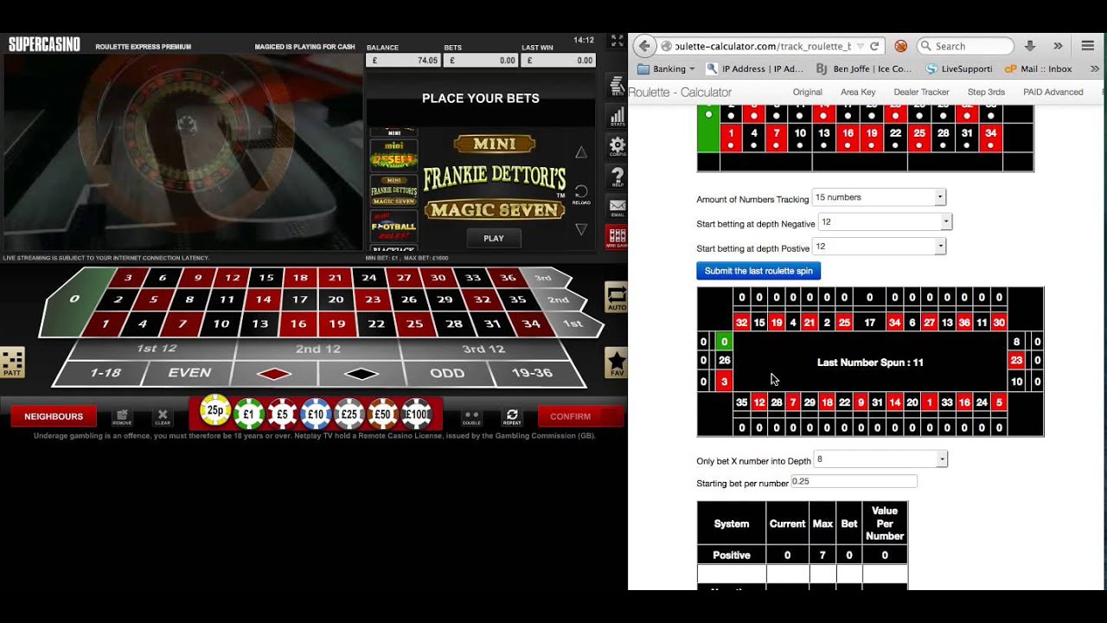Select the £1 green chip
The image size is (1107, 623).
click(x=249, y=414)
